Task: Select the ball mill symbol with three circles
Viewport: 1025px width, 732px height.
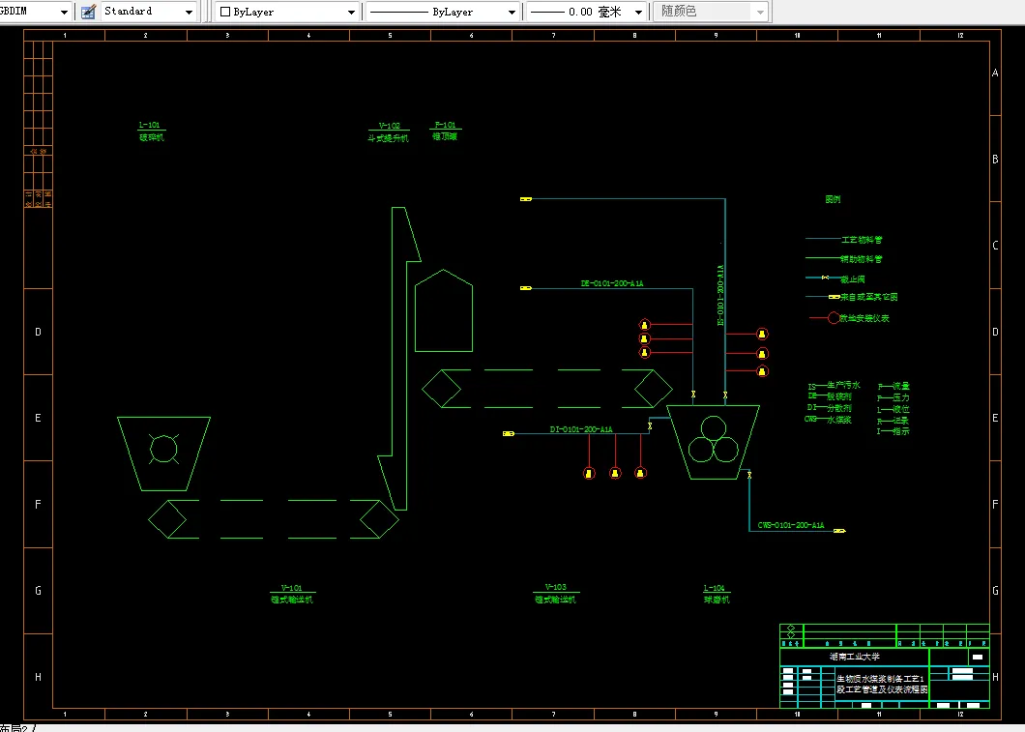Action: coord(713,442)
